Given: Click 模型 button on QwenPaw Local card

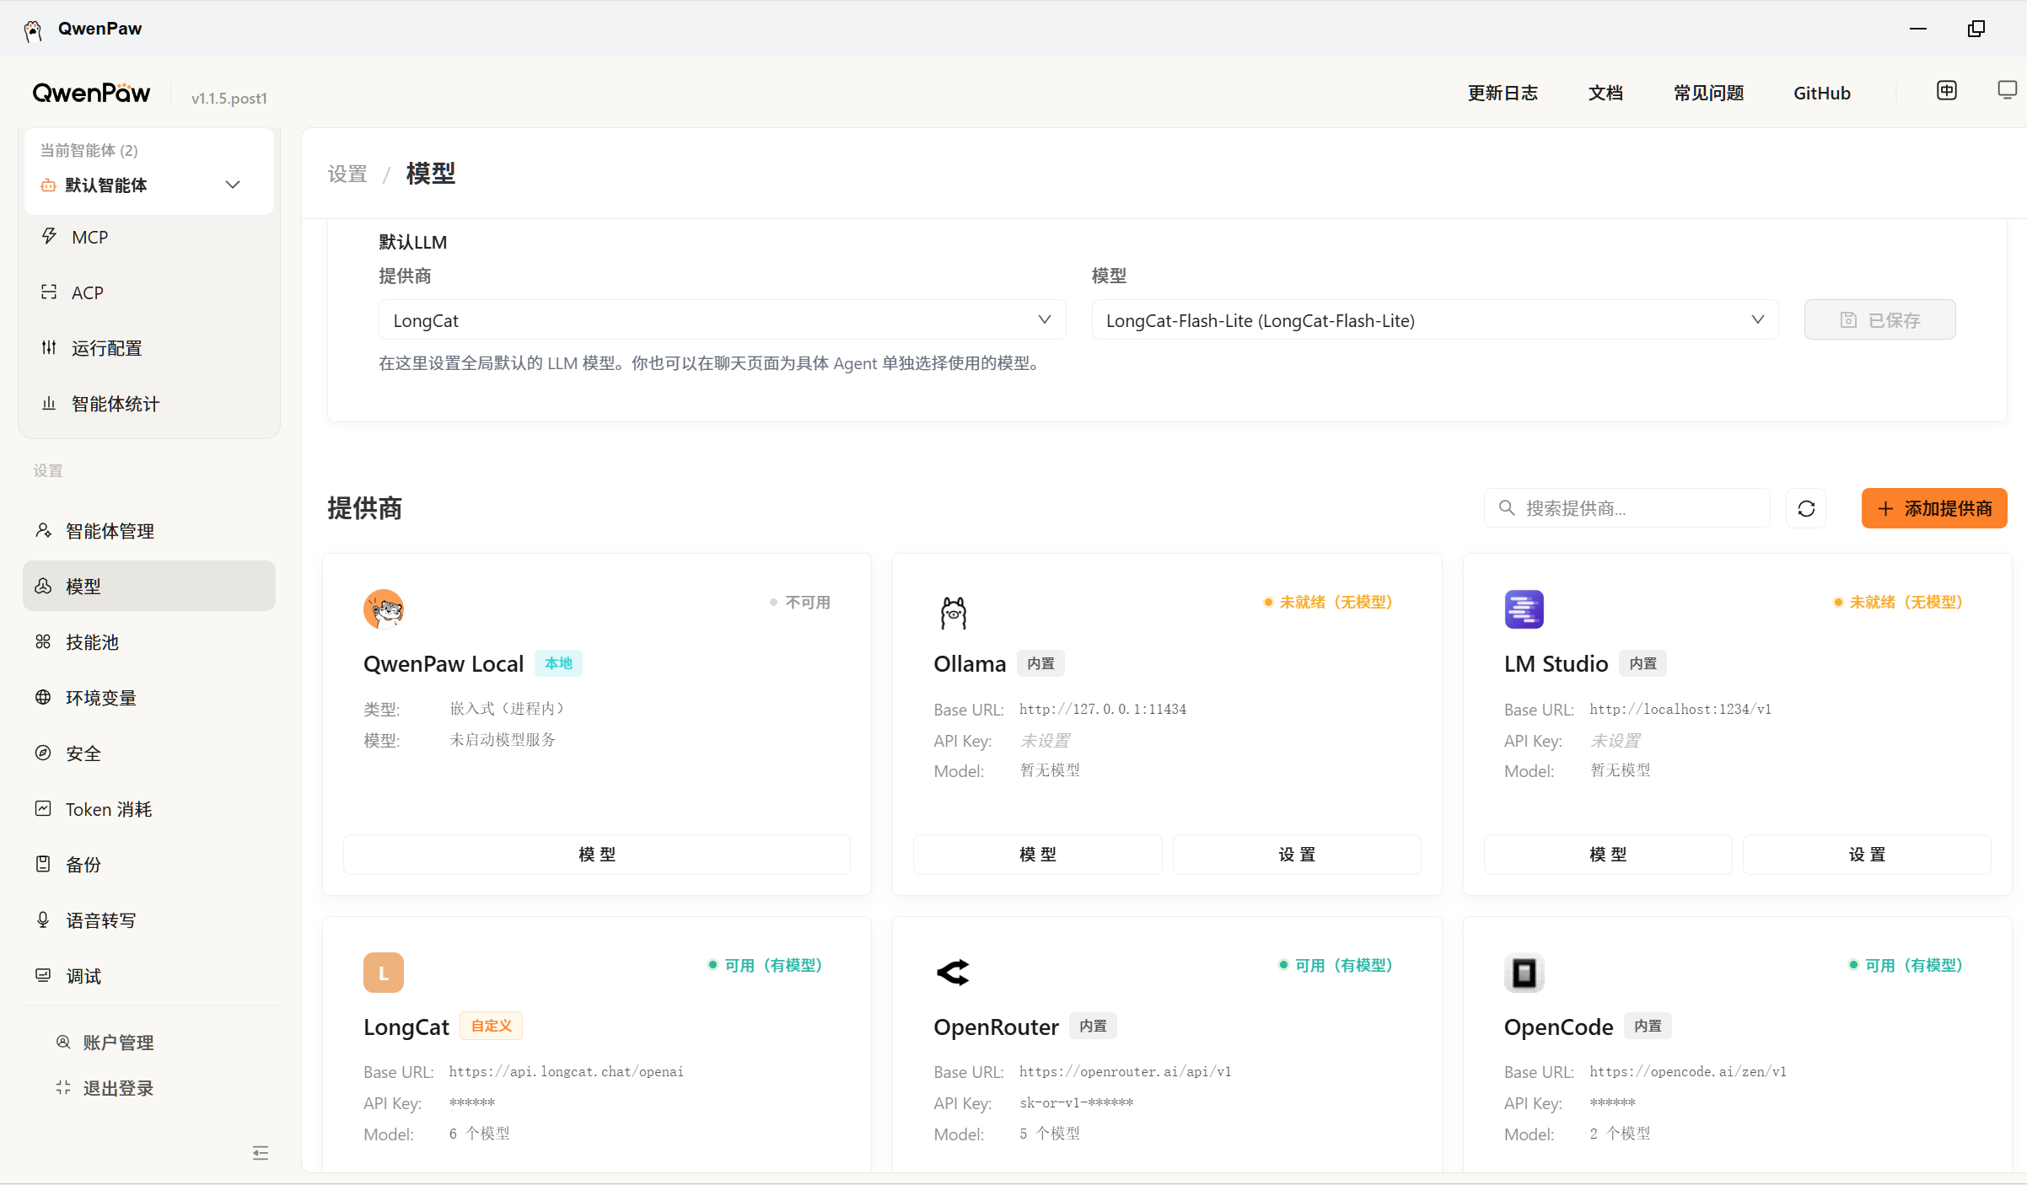Looking at the screenshot, I should (597, 855).
